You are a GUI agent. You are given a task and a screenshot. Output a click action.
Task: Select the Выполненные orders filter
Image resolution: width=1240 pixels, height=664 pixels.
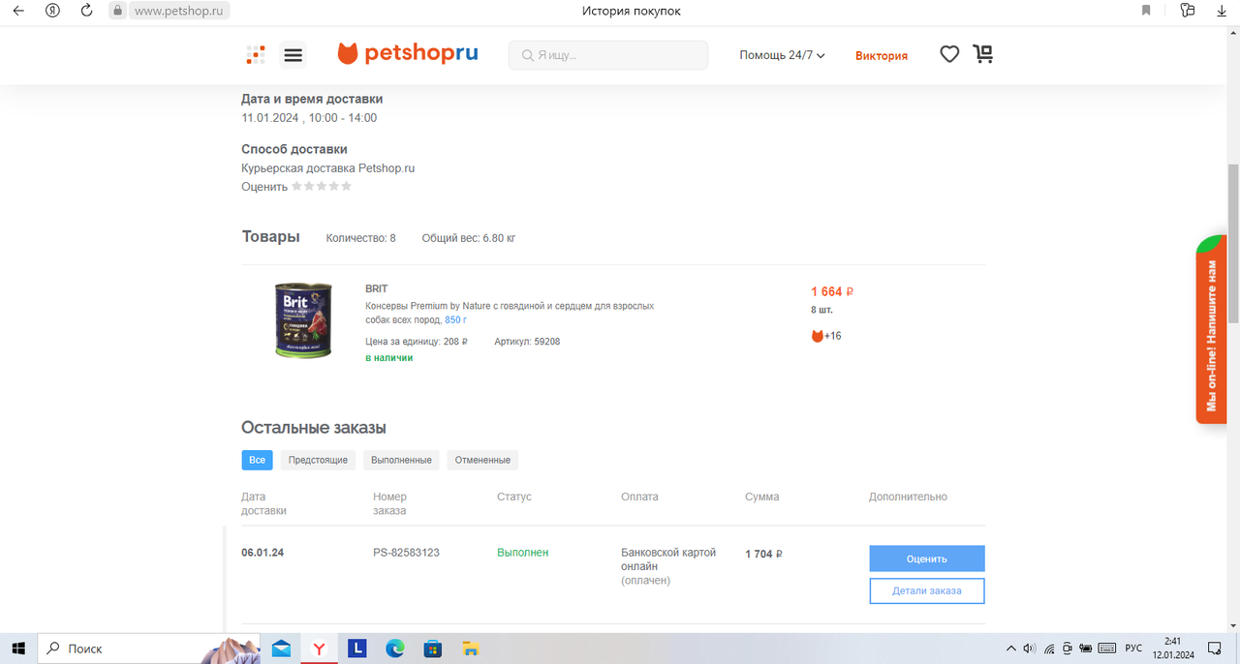pyautogui.click(x=401, y=460)
